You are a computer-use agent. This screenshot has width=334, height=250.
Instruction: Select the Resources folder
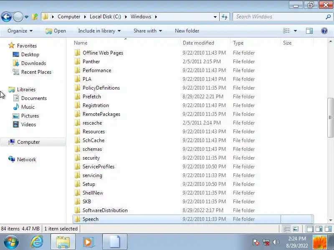tap(94, 132)
